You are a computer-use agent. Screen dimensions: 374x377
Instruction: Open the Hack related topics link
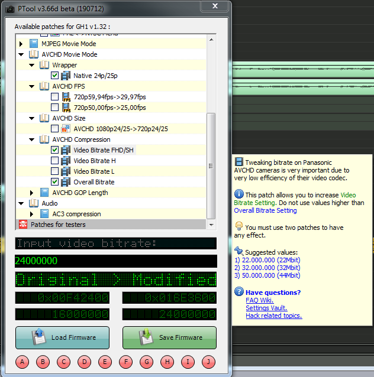[x=274, y=316]
